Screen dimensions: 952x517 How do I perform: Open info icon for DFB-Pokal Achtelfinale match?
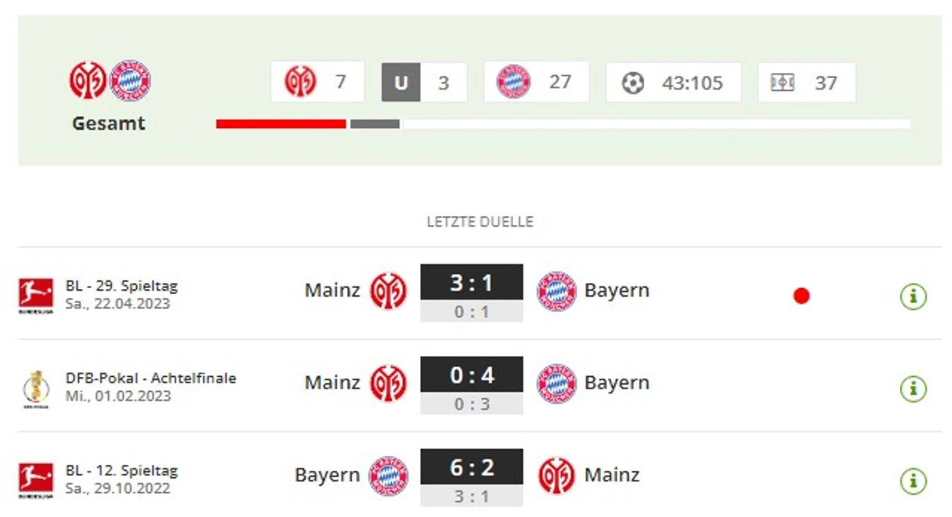pyautogui.click(x=913, y=389)
